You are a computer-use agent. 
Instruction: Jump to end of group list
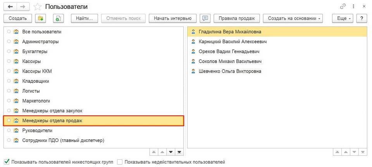tap(179, 152)
